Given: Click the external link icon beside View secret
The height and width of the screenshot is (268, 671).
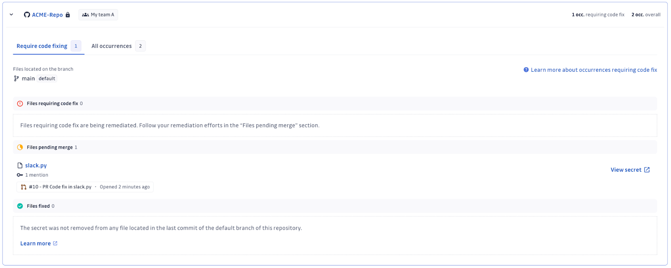Looking at the screenshot, I should (647, 170).
